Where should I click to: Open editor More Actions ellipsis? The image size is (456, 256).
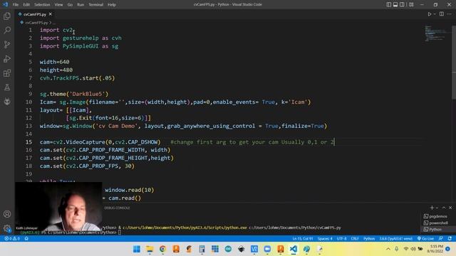coord(450,14)
